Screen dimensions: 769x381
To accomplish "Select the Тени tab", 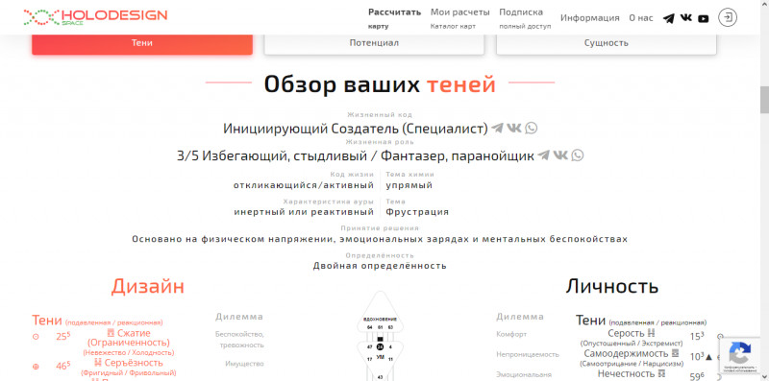I will tap(142, 43).
